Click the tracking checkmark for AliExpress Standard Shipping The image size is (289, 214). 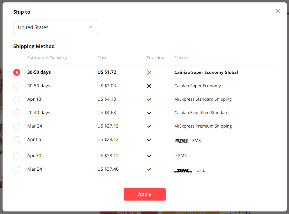(x=149, y=99)
